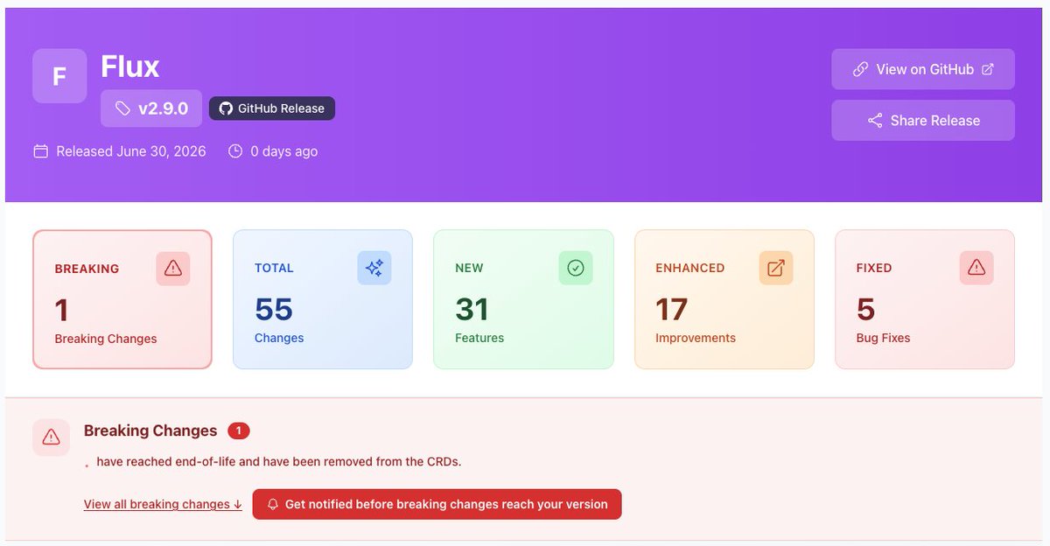The image size is (1050, 546).
Task: Click the 'have reached end-of-life' description text
Action: (x=279, y=461)
